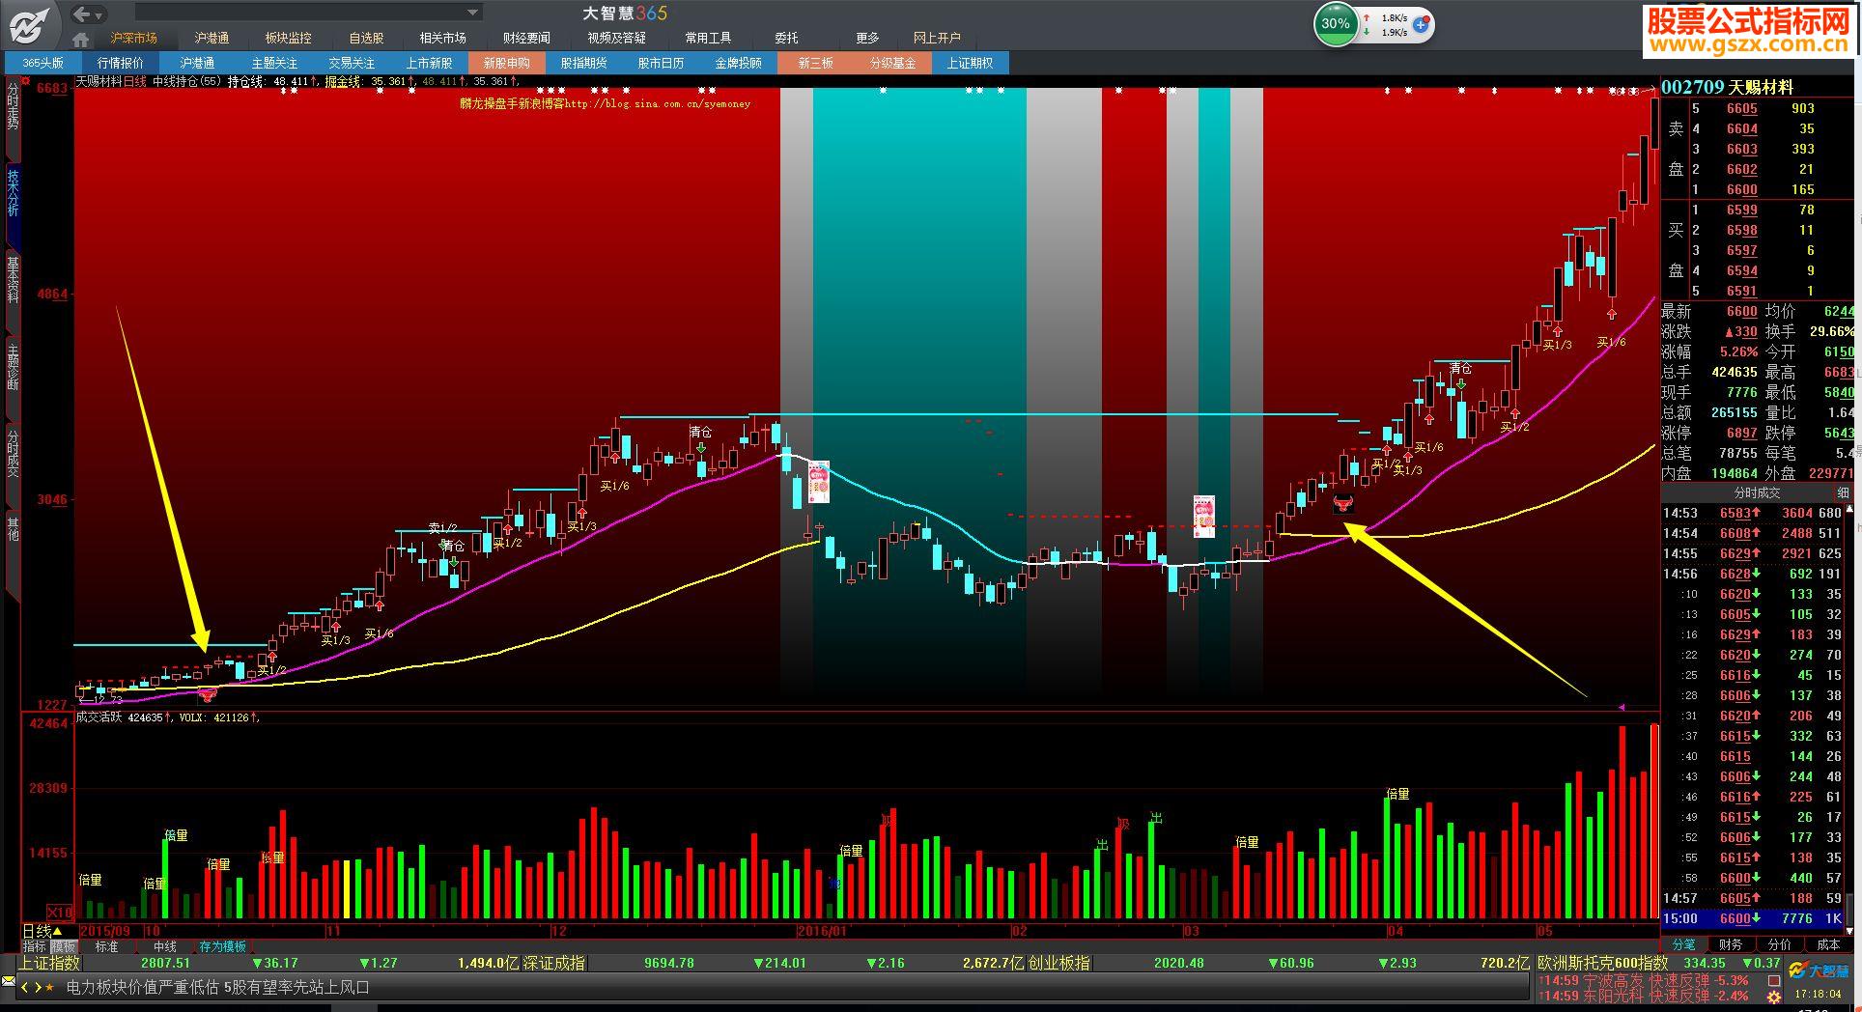Click the 存为模板 save template link
The image size is (1862, 1012).
coord(223,947)
